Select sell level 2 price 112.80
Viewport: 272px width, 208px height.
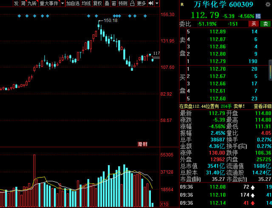(x=218, y=54)
